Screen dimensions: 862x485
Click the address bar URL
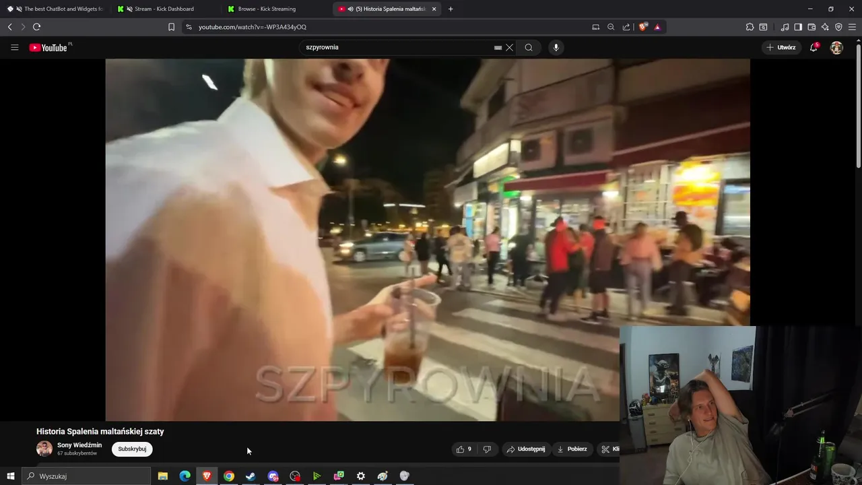pos(252,27)
